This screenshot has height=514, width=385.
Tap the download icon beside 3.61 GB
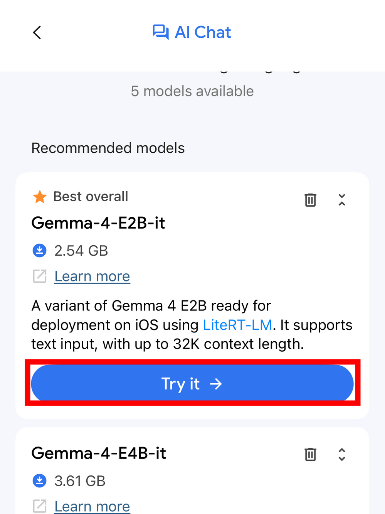click(x=39, y=481)
